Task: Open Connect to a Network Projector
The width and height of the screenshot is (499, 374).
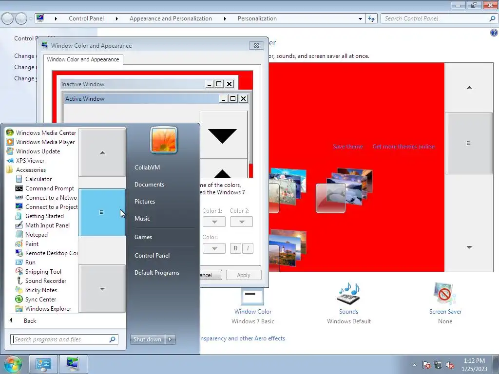Action: 46,197
